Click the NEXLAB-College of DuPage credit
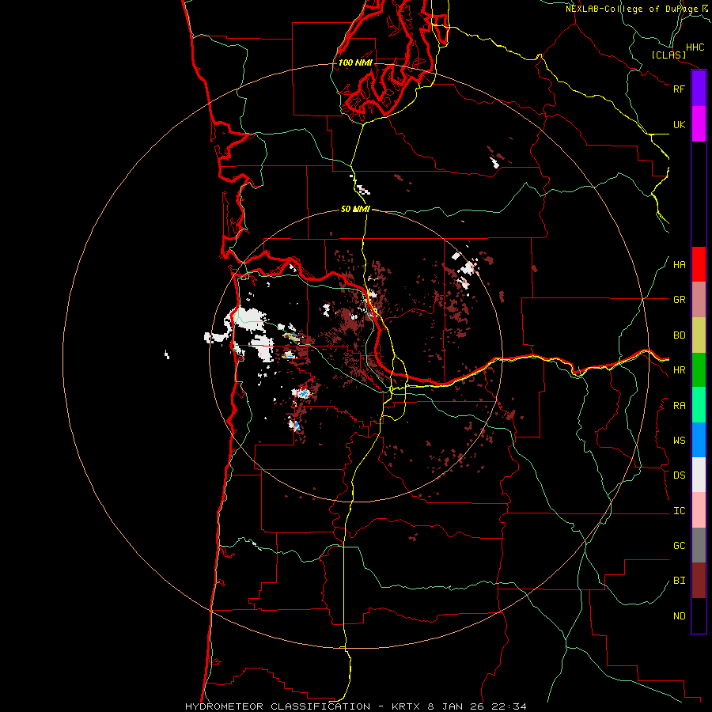The image size is (712, 712). 638,9
